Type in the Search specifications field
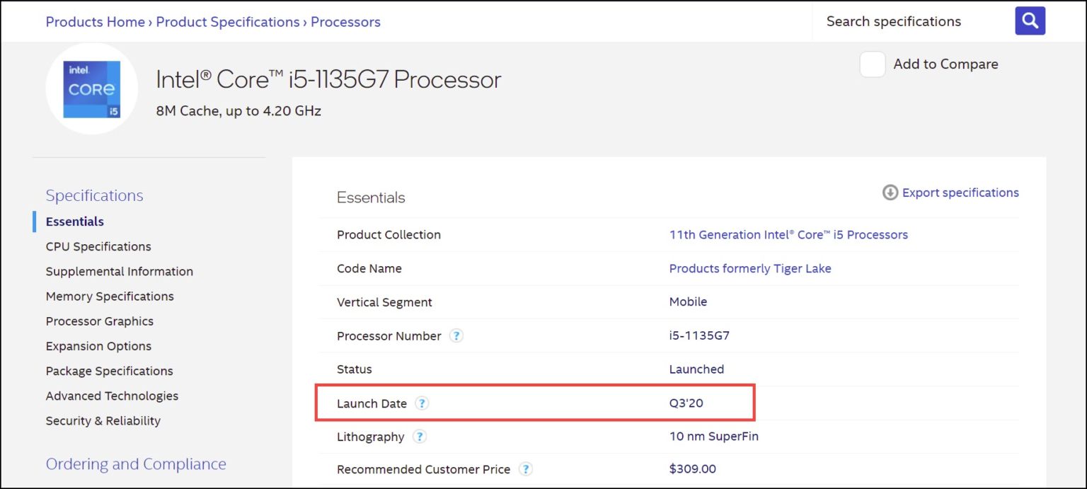 [x=913, y=21]
